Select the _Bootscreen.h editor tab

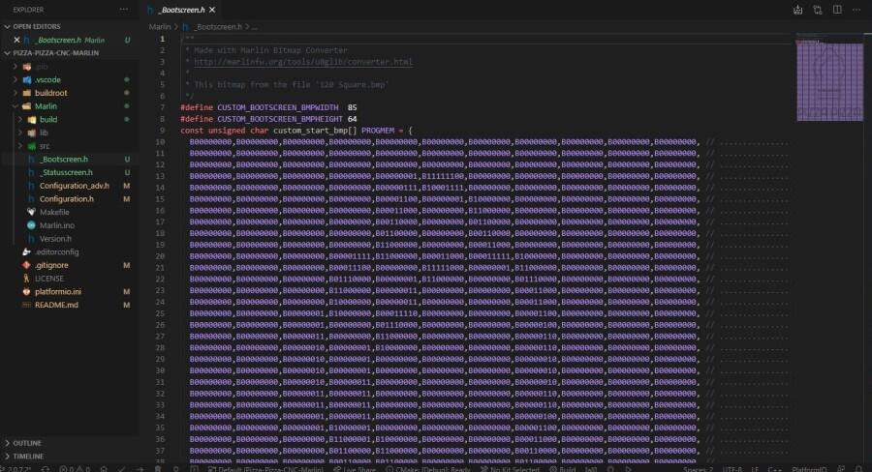182,10
